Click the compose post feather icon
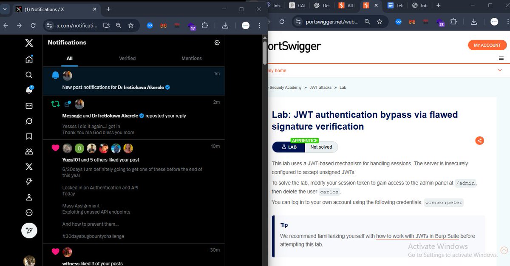This screenshot has width=510, height=266. point(29,230)
